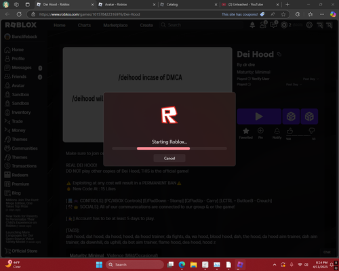
Task: Click the Verify User link
Action: (x=260, y=79)
